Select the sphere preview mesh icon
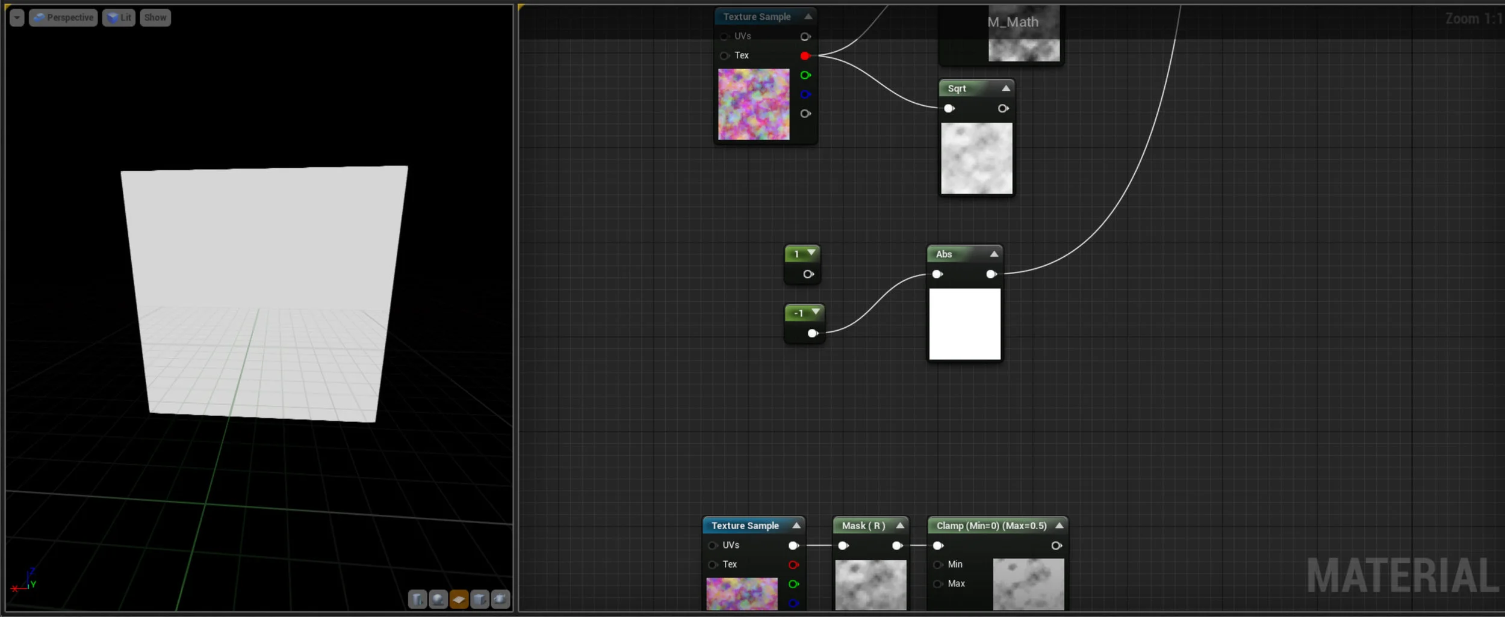Image resolution: width=1505 pixels, height=617 pixels. tap(438, 599)
